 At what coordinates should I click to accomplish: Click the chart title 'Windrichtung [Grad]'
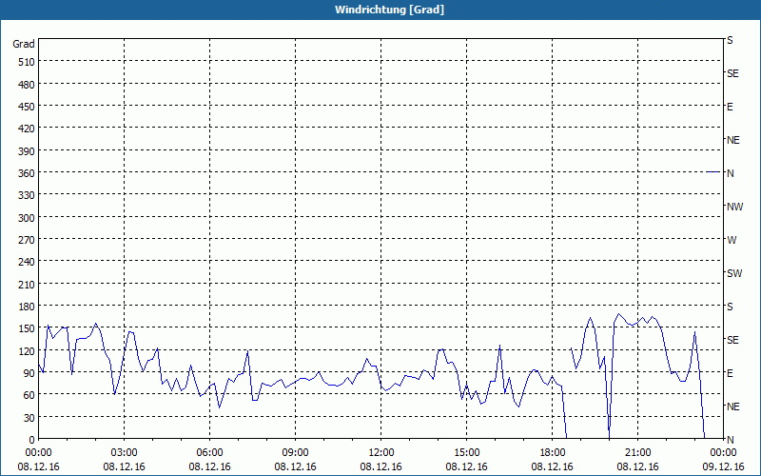pos(389,10)
